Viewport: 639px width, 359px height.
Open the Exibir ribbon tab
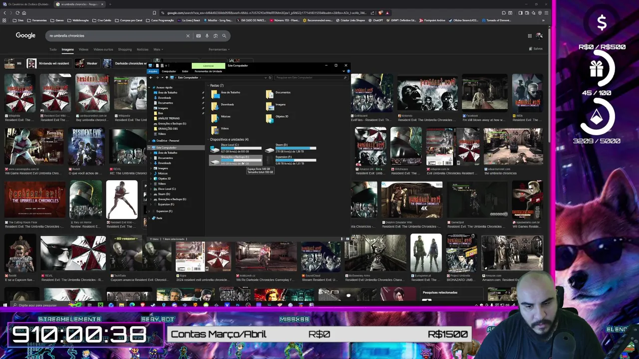point(185,71)
